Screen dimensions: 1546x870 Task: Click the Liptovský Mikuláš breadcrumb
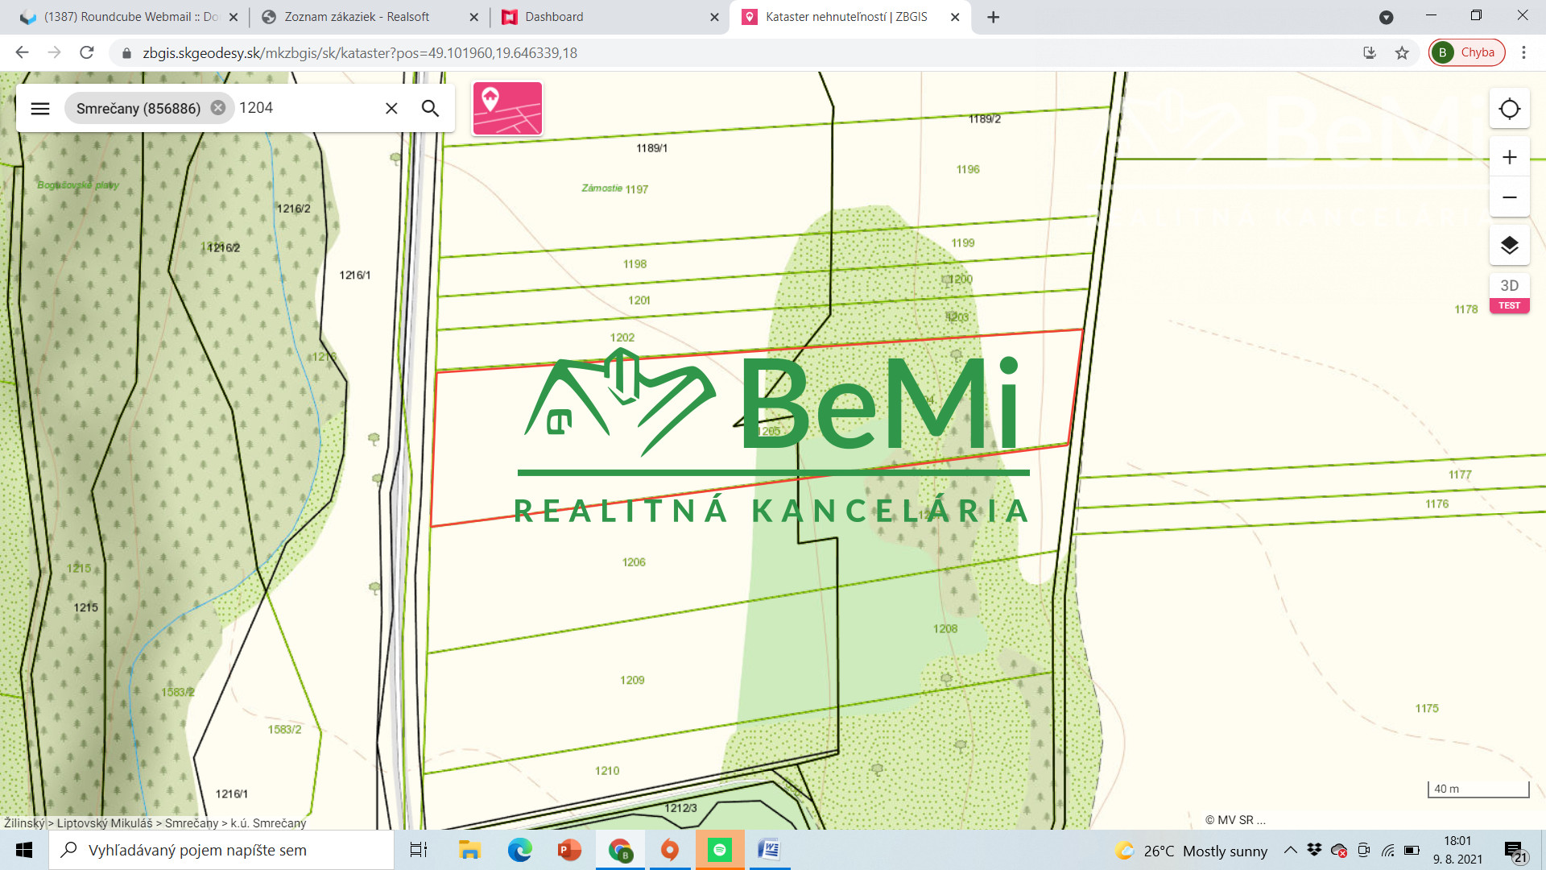point(104,823)
